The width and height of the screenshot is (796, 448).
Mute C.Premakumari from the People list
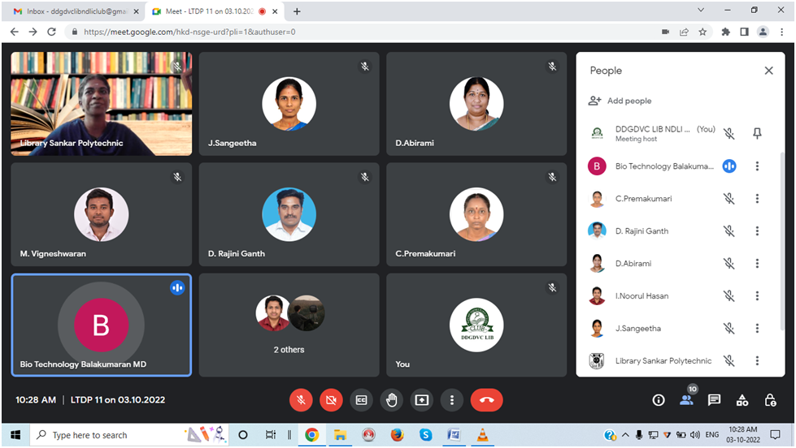tap(729, 198)
